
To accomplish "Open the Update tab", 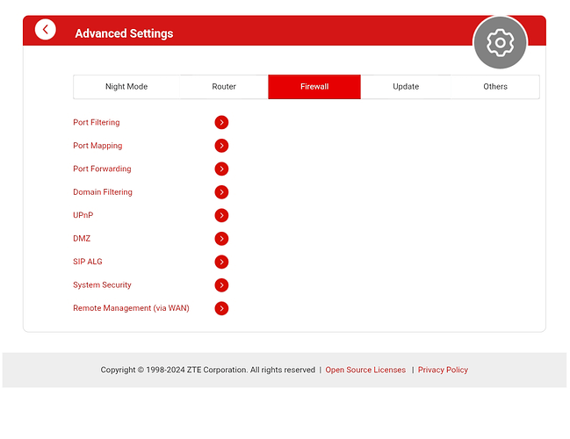I will tap(406, 87).
